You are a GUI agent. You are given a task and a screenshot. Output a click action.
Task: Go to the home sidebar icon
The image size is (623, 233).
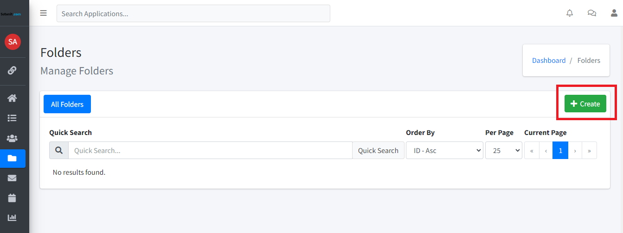(13, 98)
